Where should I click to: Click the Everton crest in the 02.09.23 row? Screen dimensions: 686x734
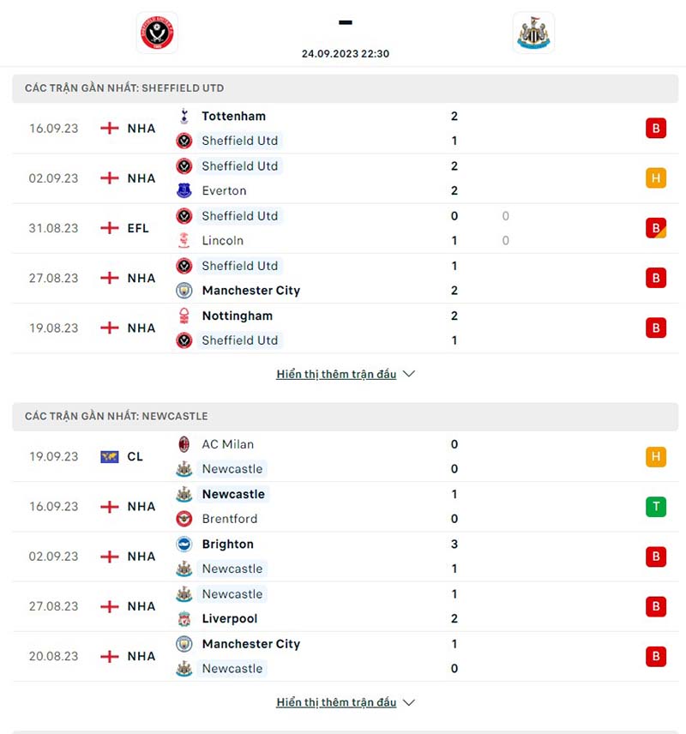[184, 190]
